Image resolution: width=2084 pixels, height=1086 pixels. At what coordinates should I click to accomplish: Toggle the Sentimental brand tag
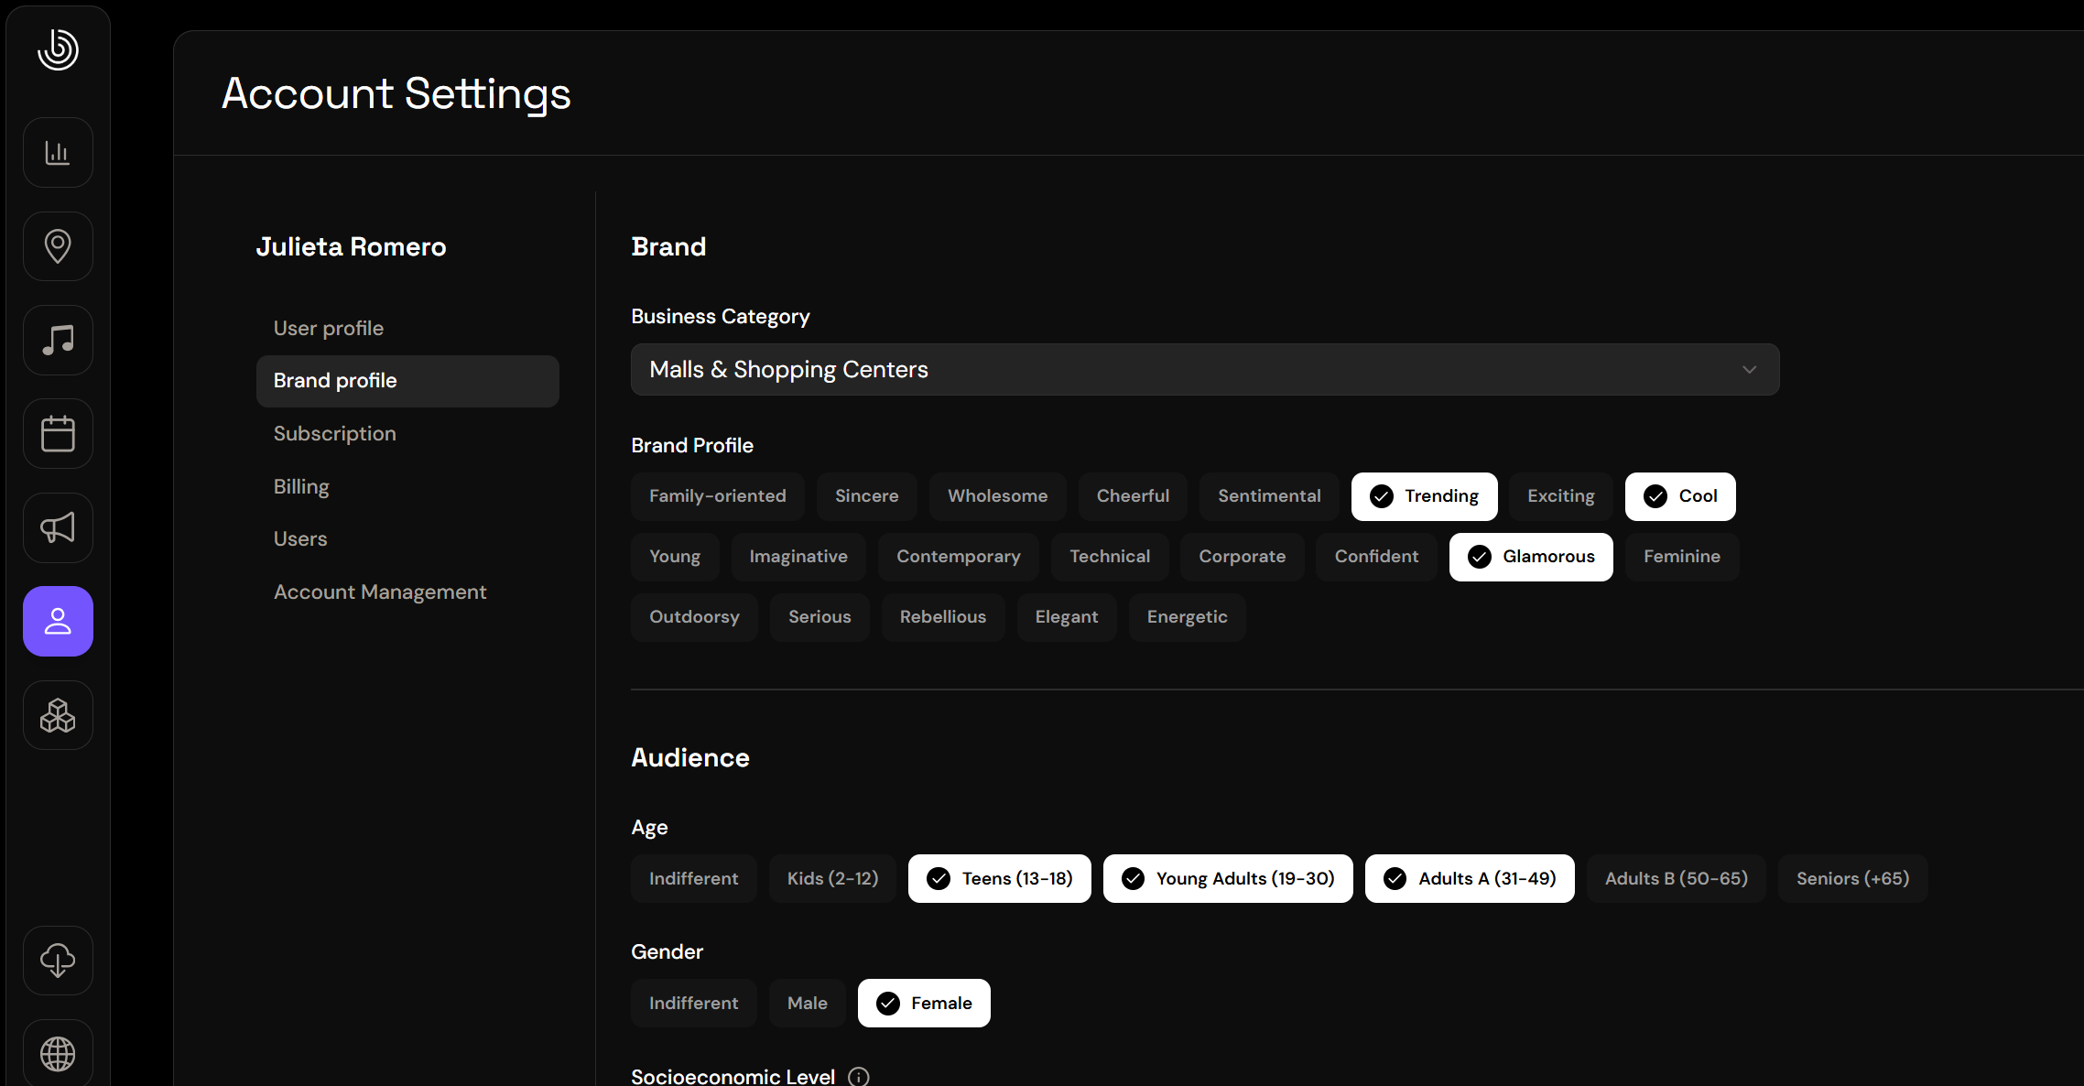(1269, 496)
